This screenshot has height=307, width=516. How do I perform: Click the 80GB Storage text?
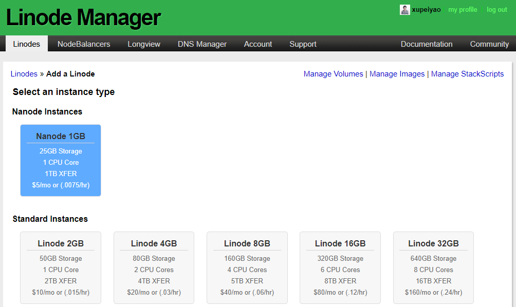click(154, 258)
